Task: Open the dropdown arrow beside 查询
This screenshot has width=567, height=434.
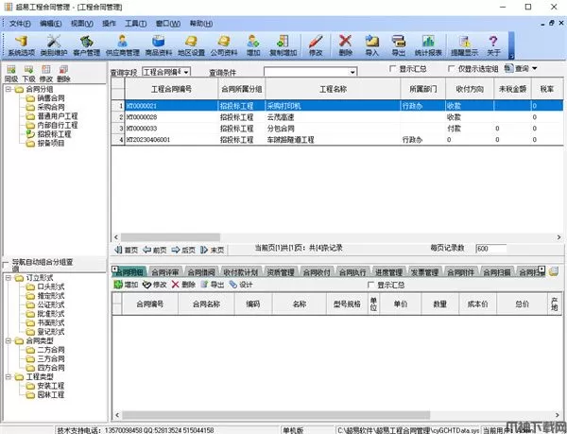Action: pyautogui.click(x=534, y=68)
